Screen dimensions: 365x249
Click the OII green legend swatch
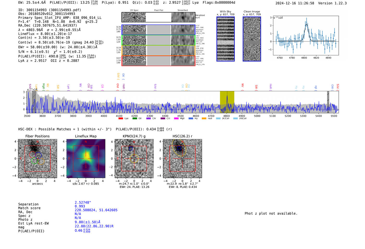coord(135,118)
